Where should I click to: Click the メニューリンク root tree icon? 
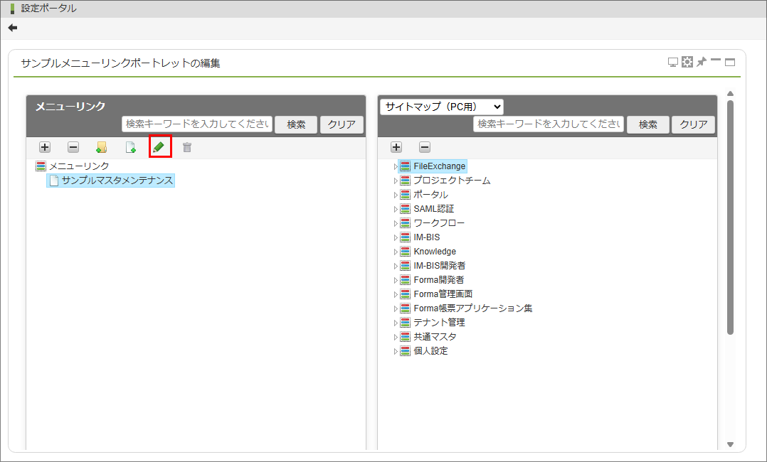[41, 166]
